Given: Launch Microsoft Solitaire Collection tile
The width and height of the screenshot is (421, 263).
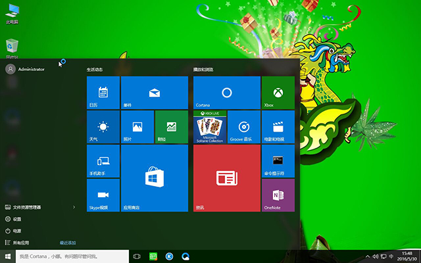Looking at the screenshot, I should pyautogui.click(x=210, y=127).
